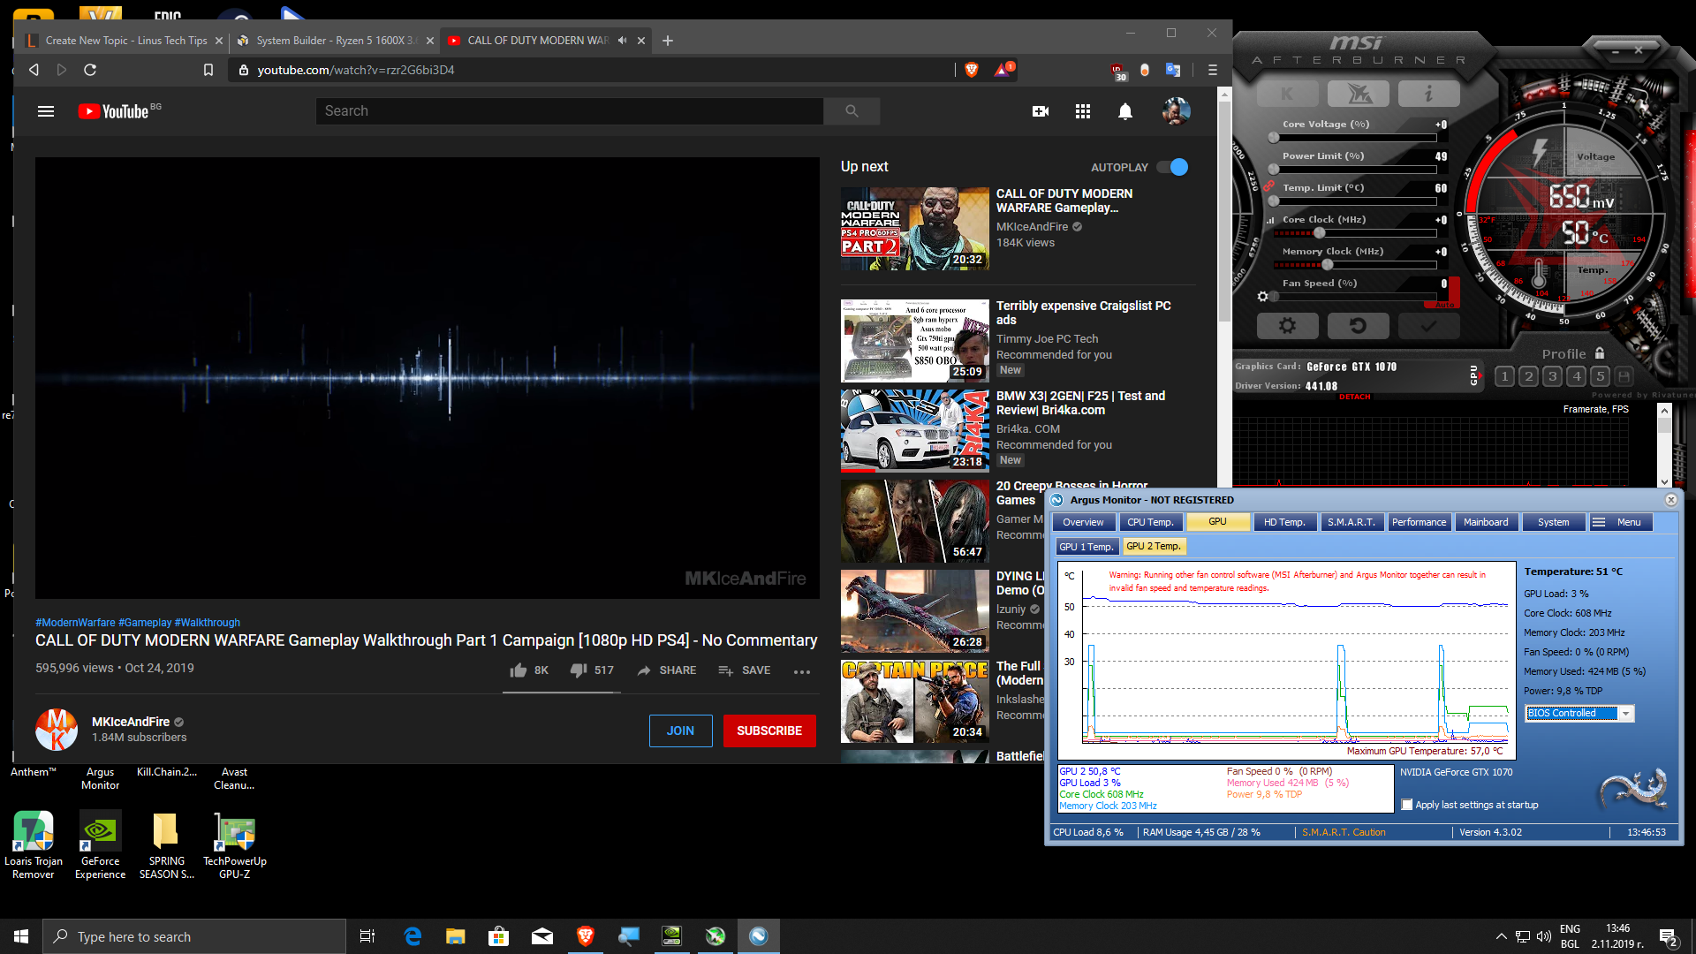This screenshot has height=954, width=1696.
Task: Reload the page in Brave
Action: click(90, 70)
